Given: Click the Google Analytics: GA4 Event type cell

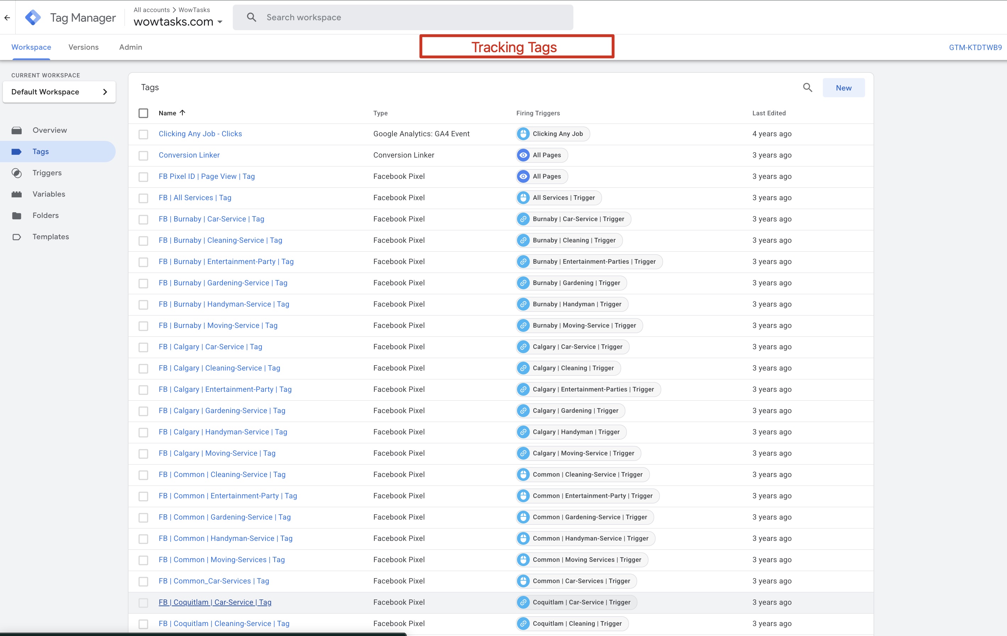Looking at the screenshot, I should (421, 134).
